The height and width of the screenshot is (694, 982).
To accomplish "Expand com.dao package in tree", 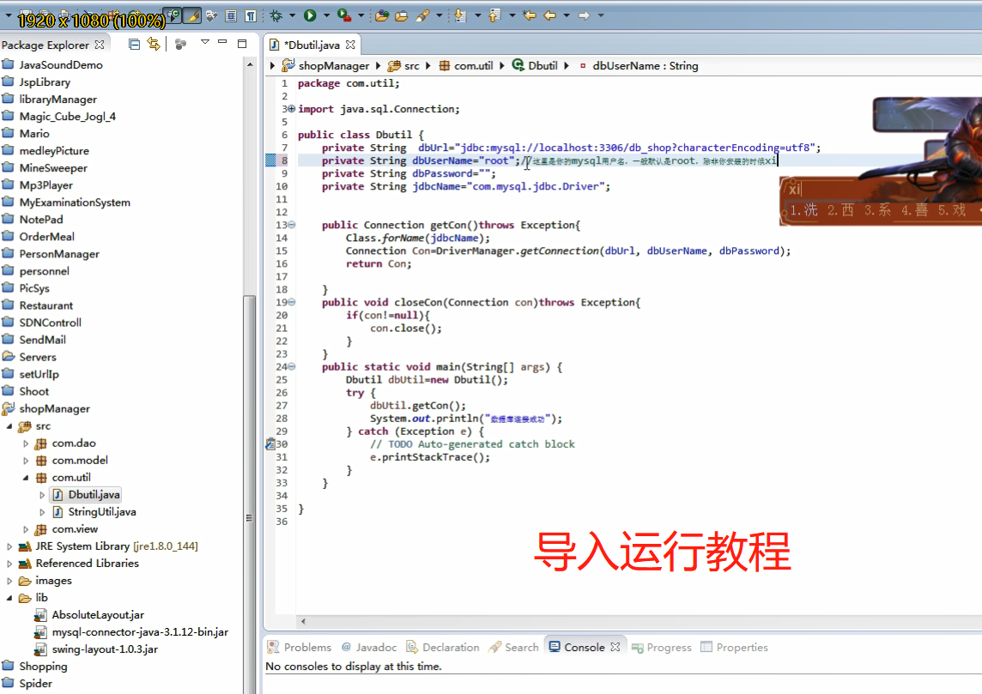I will tap(26, 443).
